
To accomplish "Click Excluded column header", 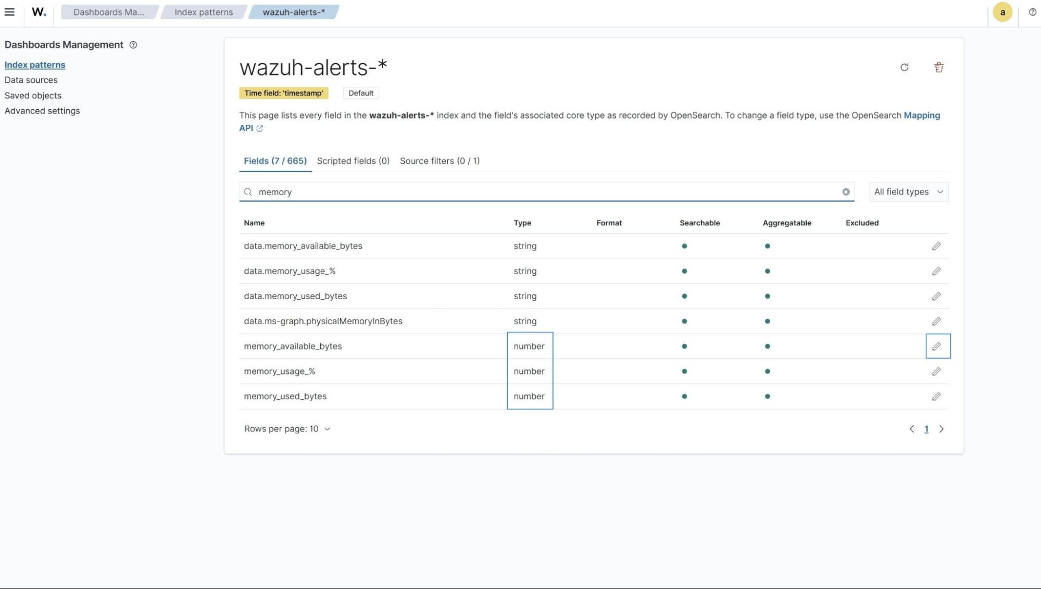I will pyautogui.click(x=862, y=223).
